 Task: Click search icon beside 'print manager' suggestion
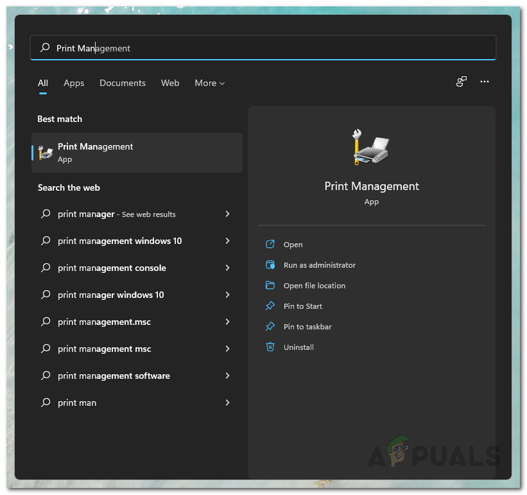click(x=46, y=214)
